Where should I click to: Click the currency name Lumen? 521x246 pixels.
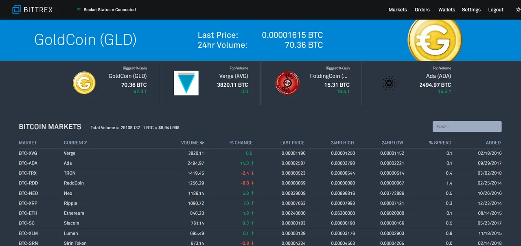pyautogui.click(x=71, y=233)
